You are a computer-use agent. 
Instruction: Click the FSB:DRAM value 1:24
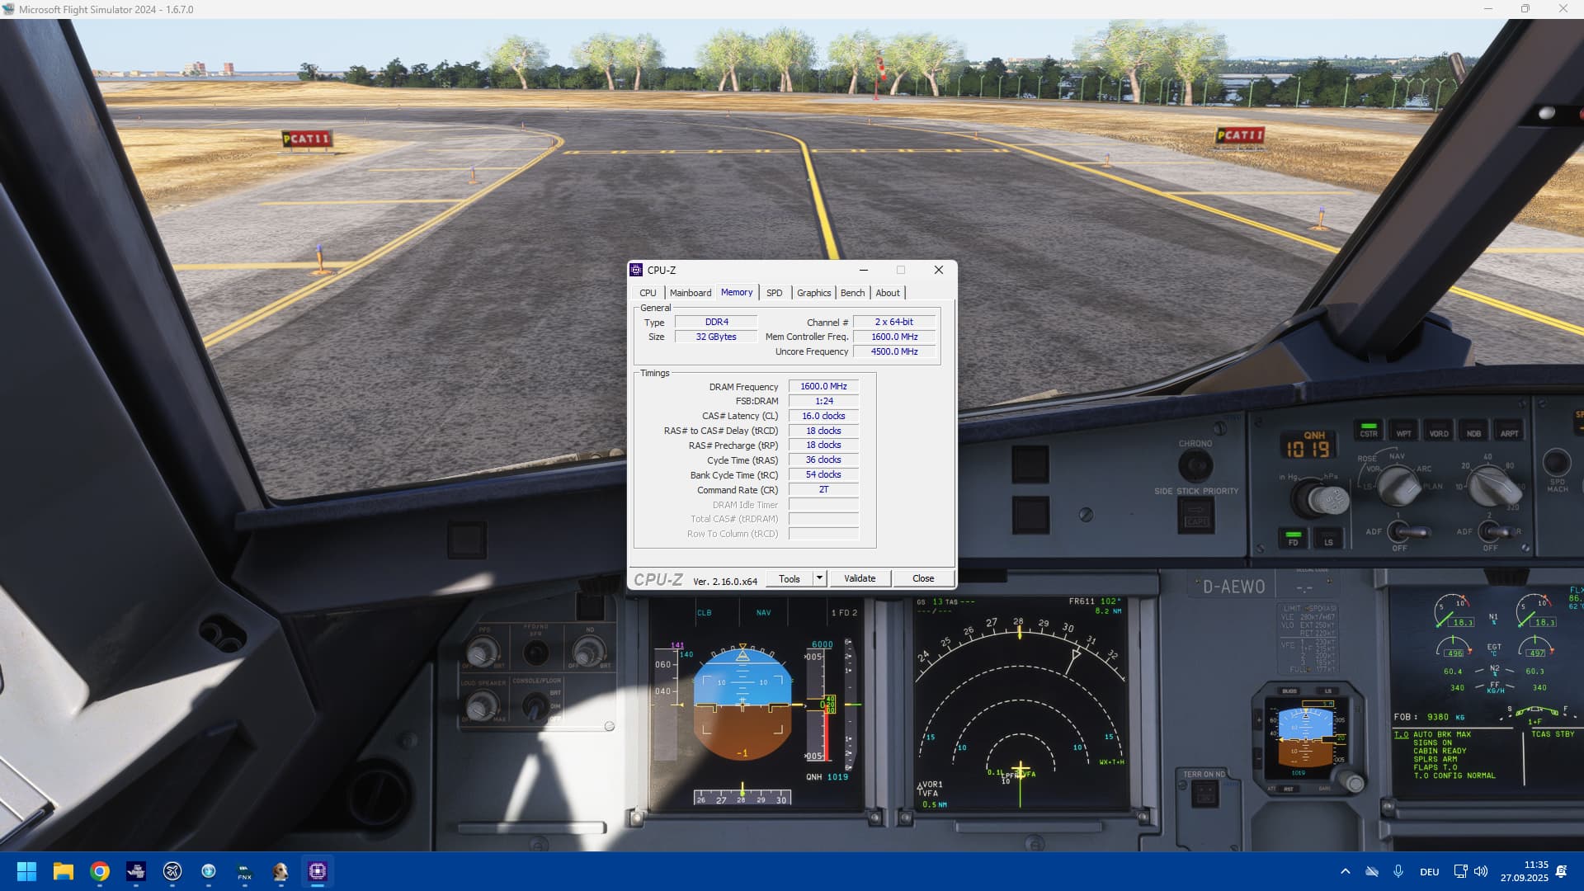pos(823,401)
